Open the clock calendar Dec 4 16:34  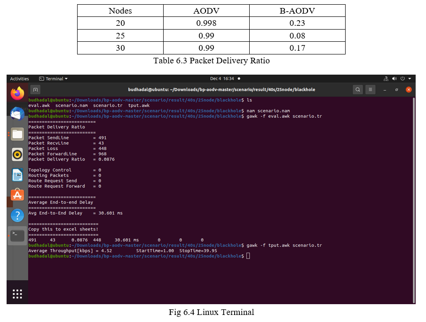point(222,79)
